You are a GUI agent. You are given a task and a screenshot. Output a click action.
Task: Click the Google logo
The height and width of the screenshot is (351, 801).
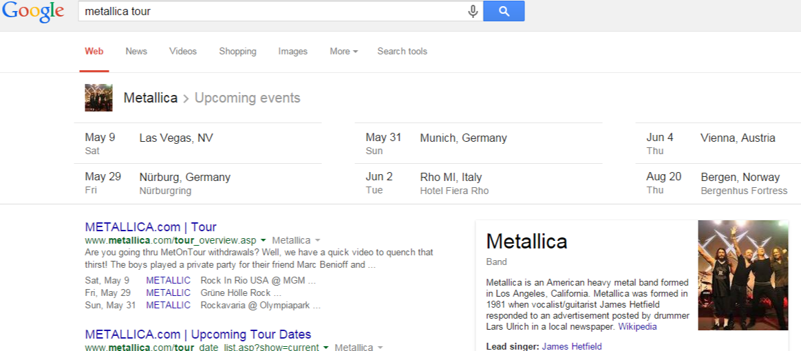coord(32,12)
